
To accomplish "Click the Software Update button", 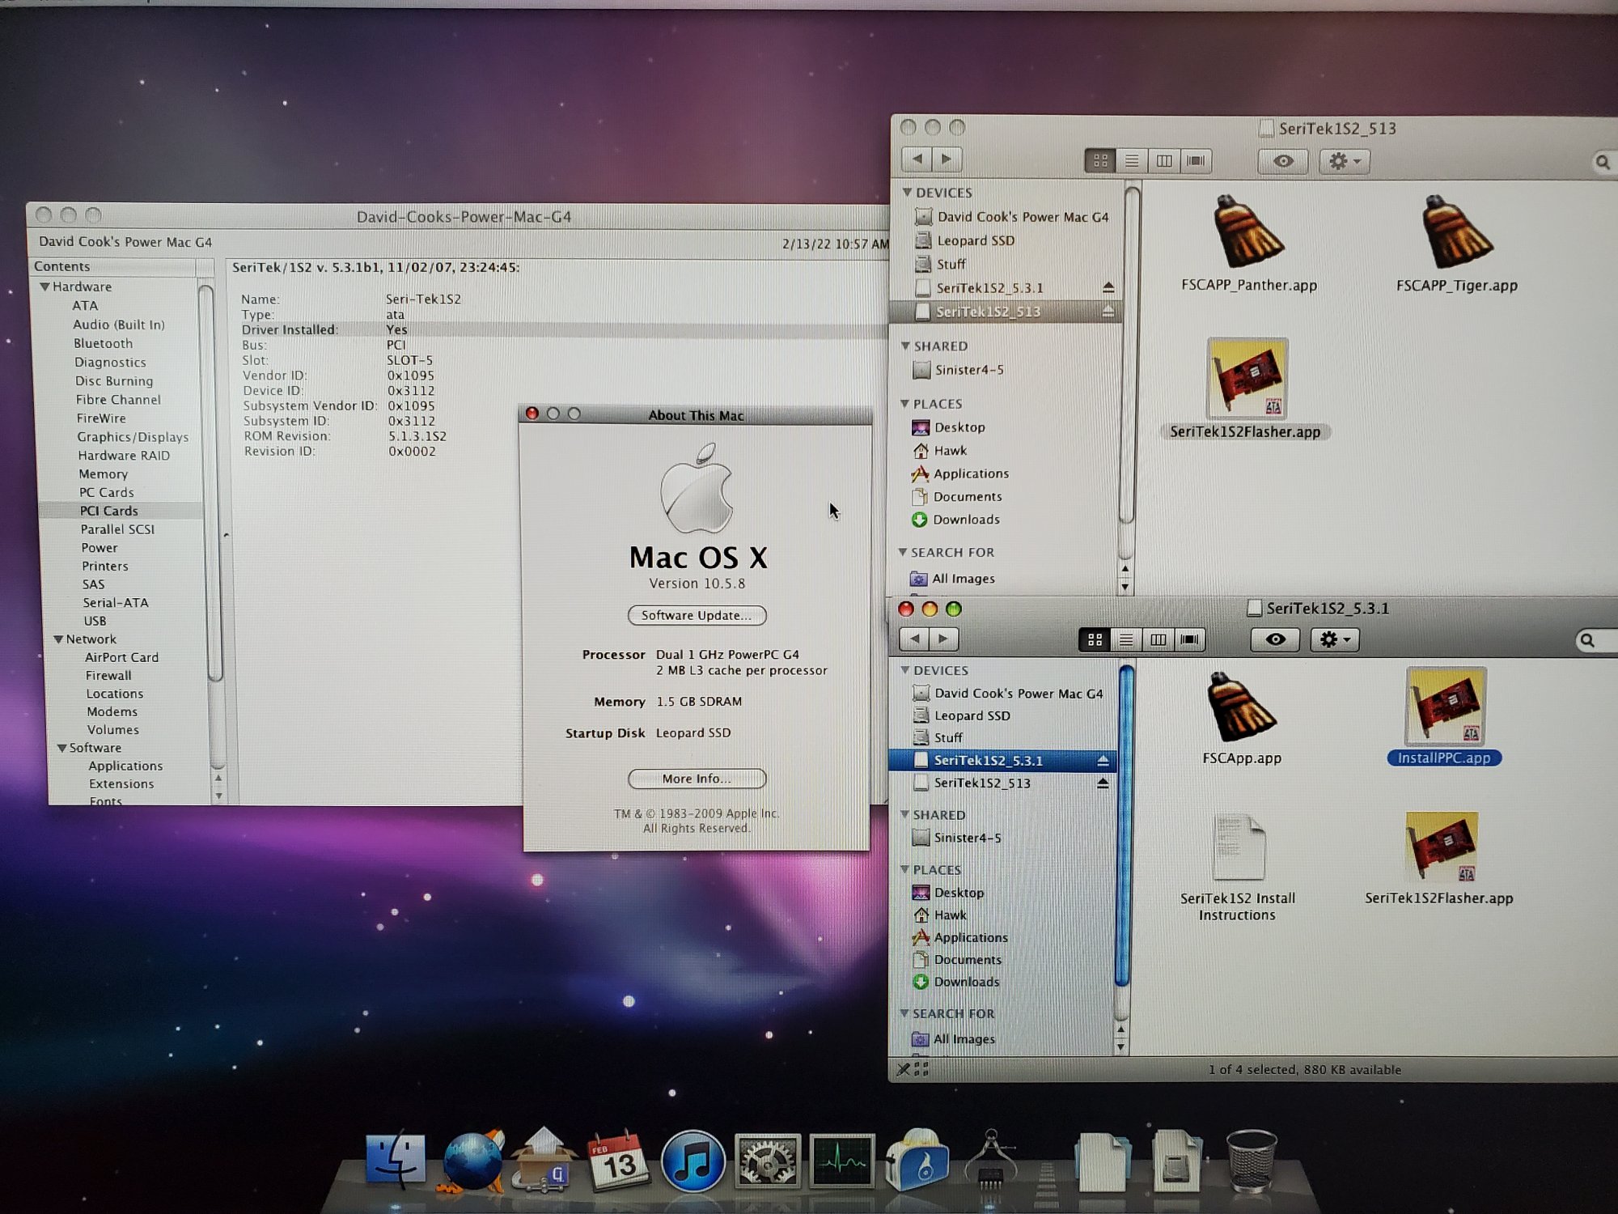I will [697, 616].
